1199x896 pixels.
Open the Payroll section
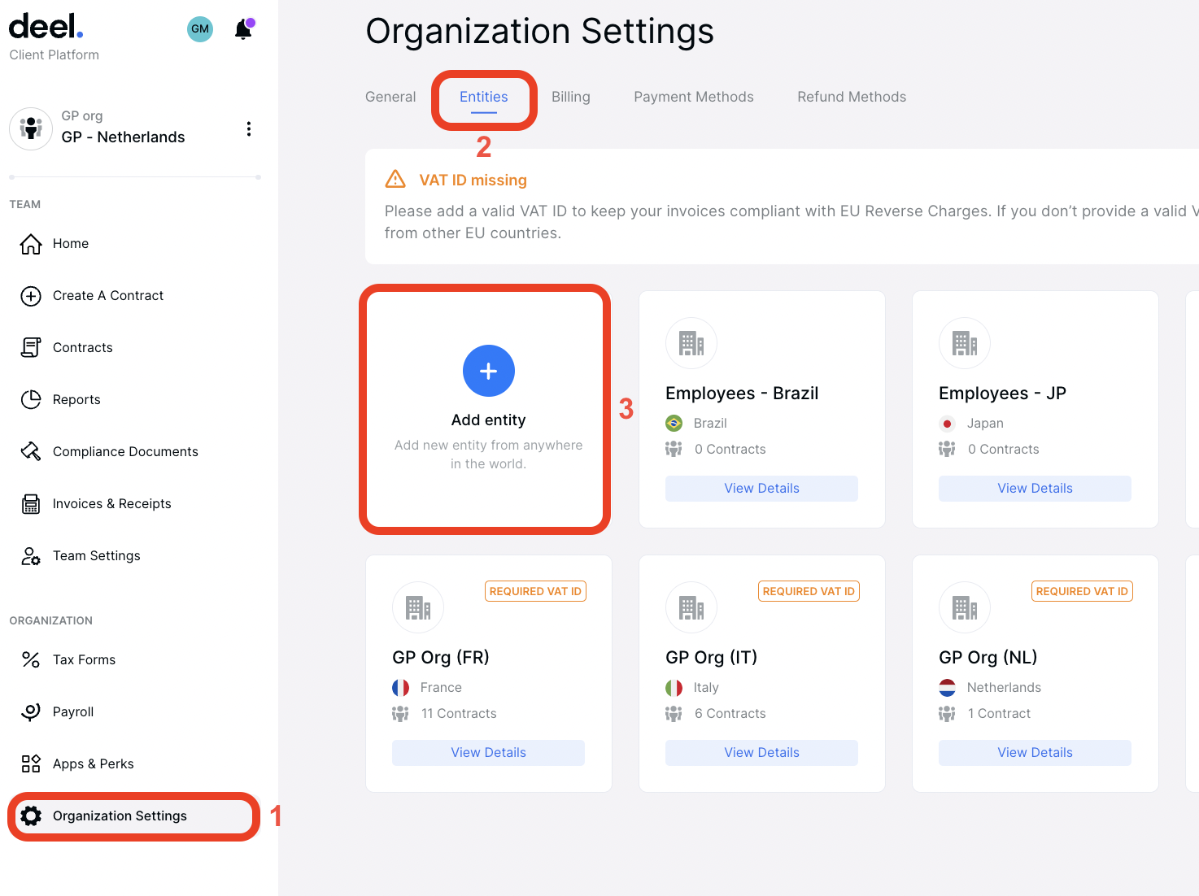coord(74,711)
